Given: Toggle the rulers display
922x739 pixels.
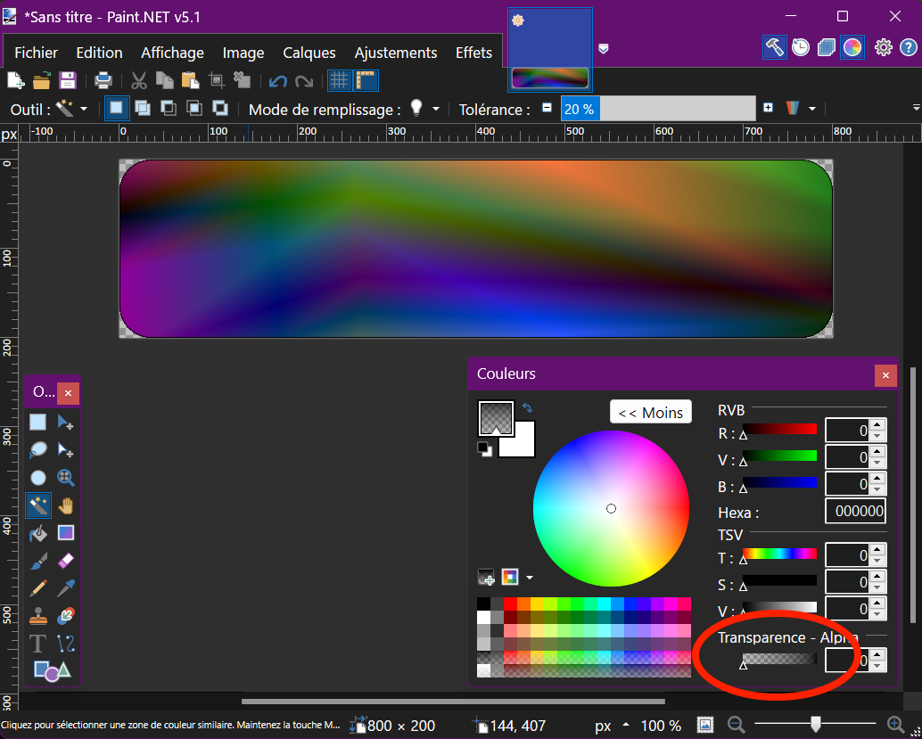Looking at the screenshot, I should click(366, 80).
